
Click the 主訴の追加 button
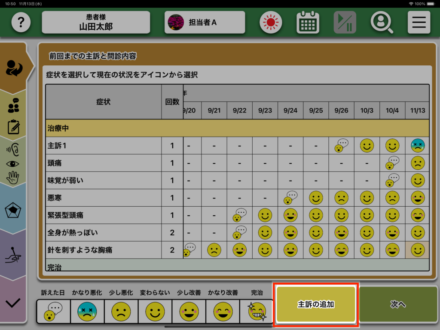316,304
